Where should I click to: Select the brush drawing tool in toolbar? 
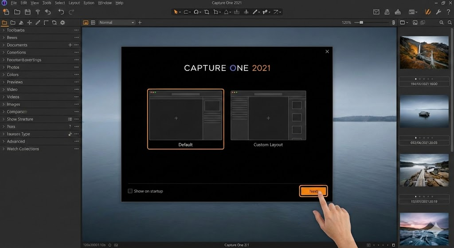pyautogui.click(x=255, y=12)
